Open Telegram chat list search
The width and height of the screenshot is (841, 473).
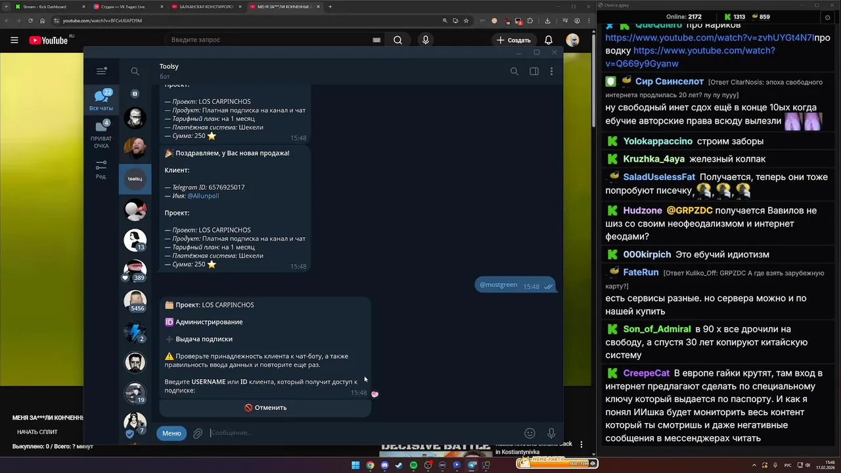135,71
